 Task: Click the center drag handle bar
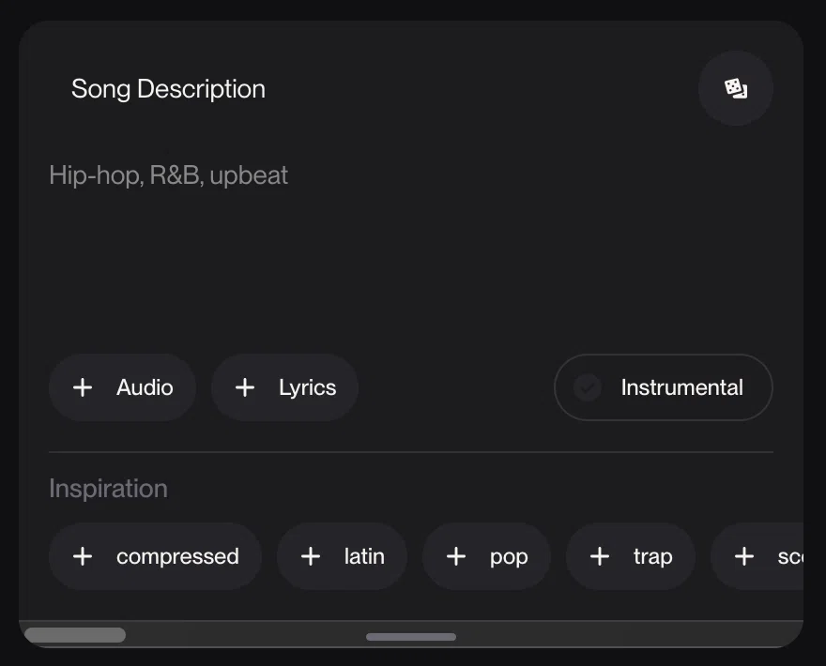point(411,637)
